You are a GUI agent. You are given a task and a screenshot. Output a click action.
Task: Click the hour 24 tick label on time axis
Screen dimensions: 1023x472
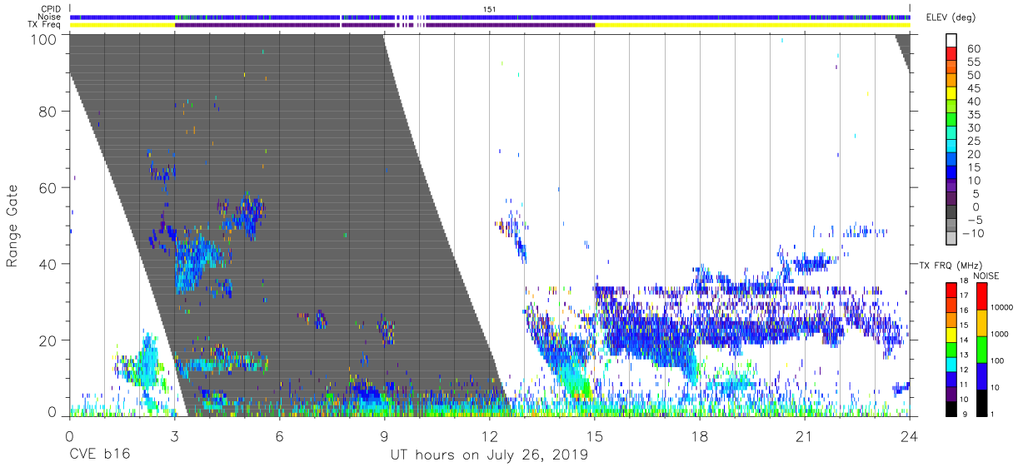(910, 437)
